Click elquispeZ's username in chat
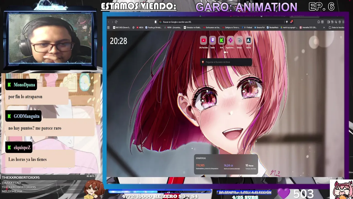Viewport: 353px width, 199px height. pos(22,148)
